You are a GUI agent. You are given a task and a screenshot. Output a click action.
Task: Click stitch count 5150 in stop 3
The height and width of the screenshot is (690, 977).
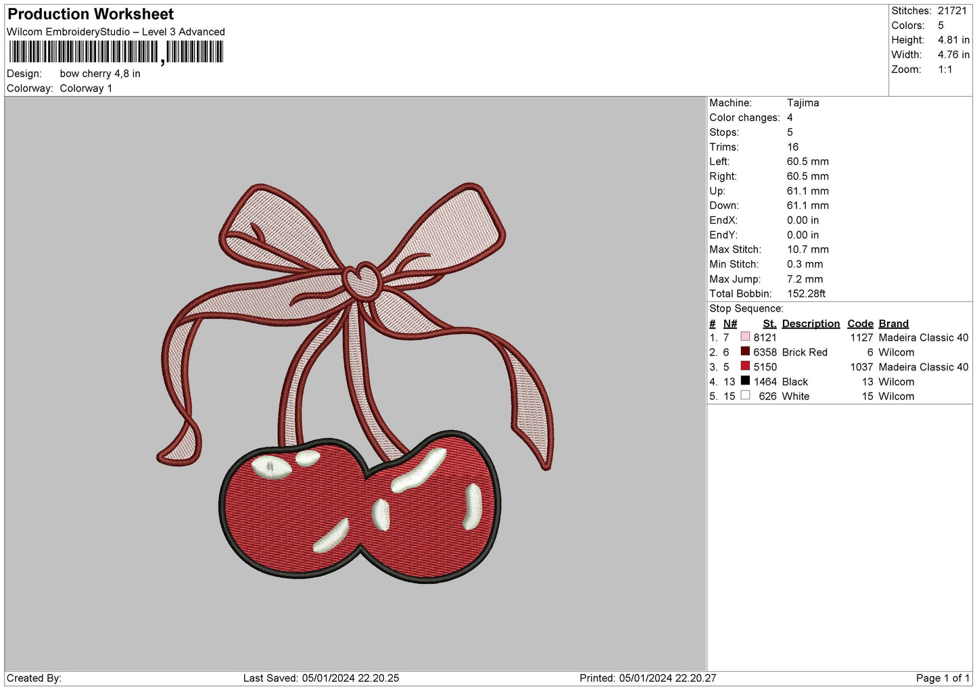[x=765, y=367]
